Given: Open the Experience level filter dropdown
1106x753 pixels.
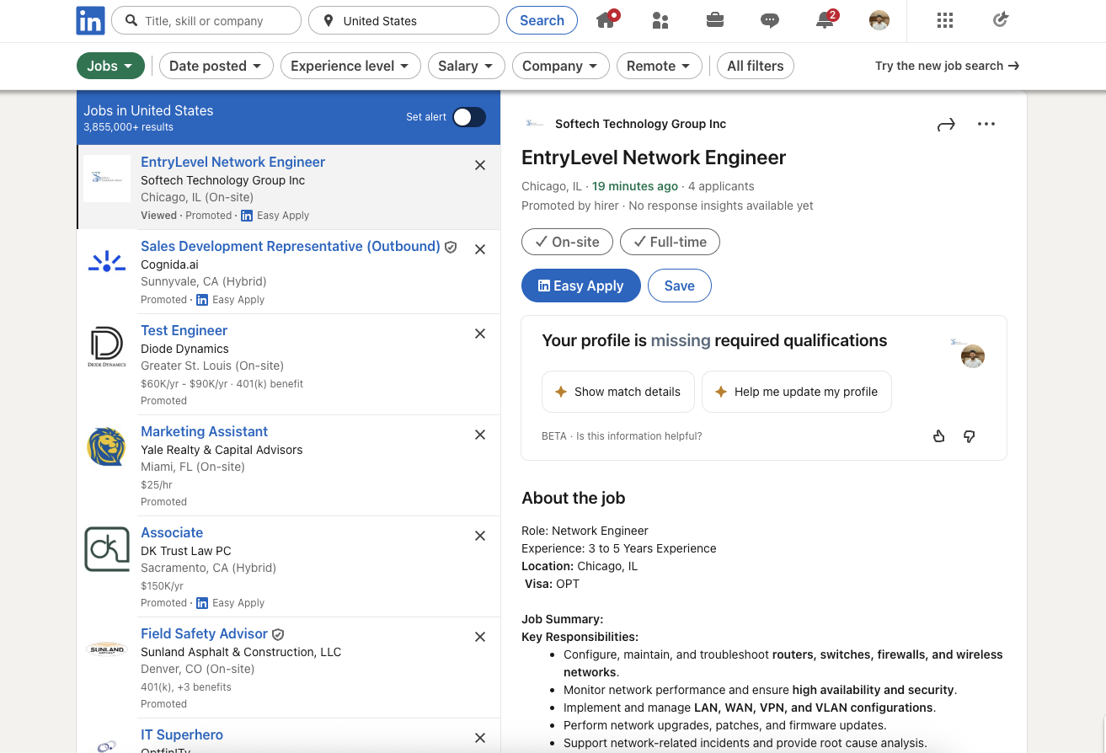Looking at the screenshot, I should tap(350, 66).
